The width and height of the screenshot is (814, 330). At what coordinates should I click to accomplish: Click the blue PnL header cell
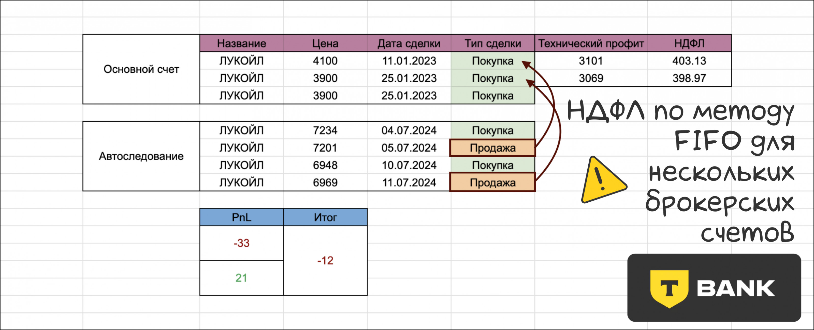(x=241, y=217)
